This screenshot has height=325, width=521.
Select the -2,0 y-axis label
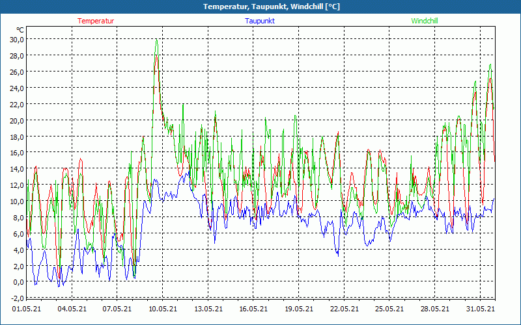pyautogui.click(x=17, y=298)
